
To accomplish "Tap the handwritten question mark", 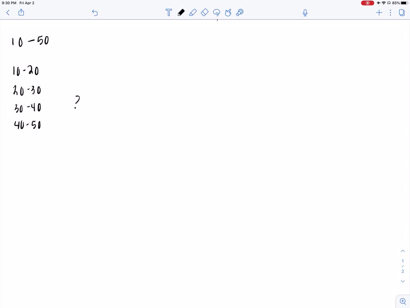I will coord(77,102).
